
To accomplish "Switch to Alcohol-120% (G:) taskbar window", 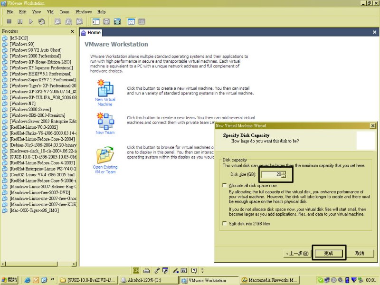I will 149,280.
